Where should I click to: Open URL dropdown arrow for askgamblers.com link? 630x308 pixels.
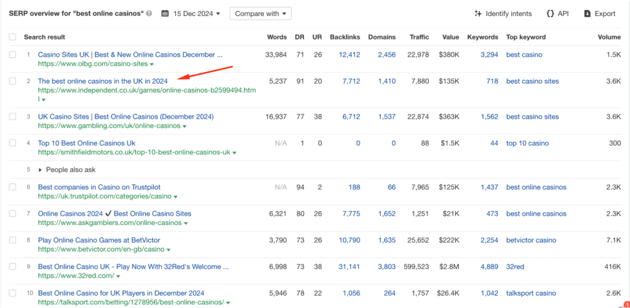(x=186, y=223)
